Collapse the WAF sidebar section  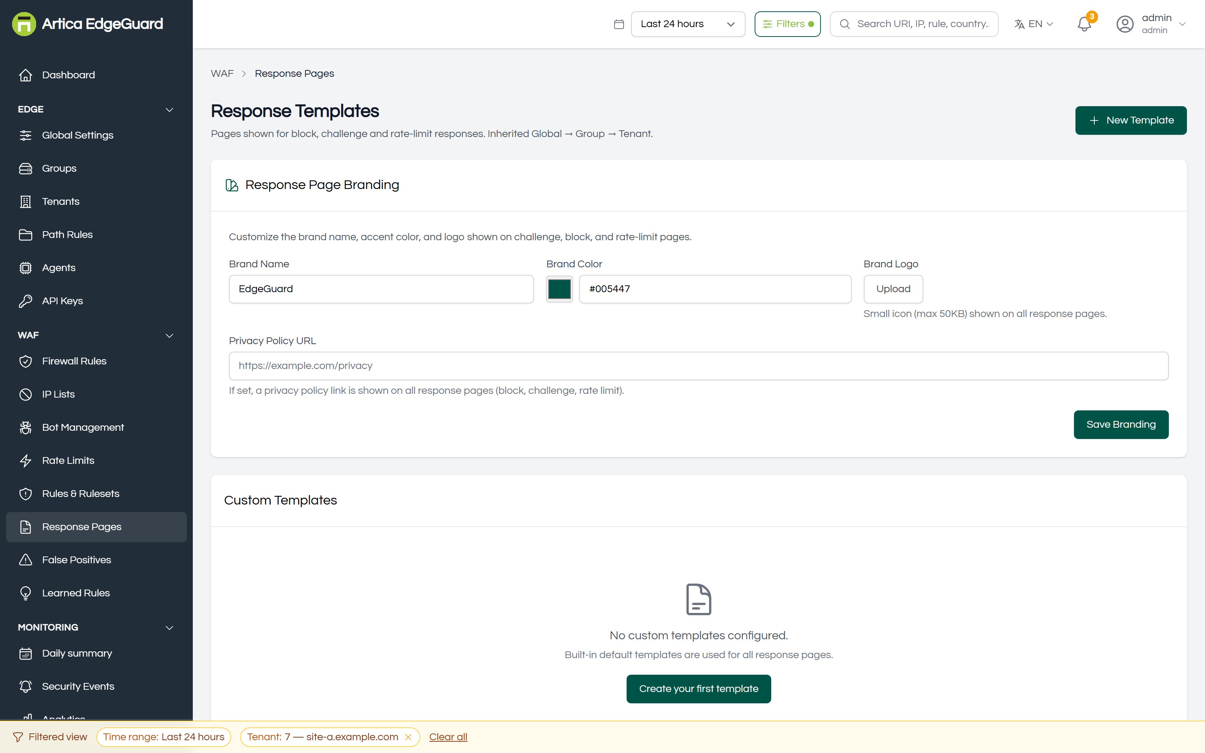(x=96, y=335)
